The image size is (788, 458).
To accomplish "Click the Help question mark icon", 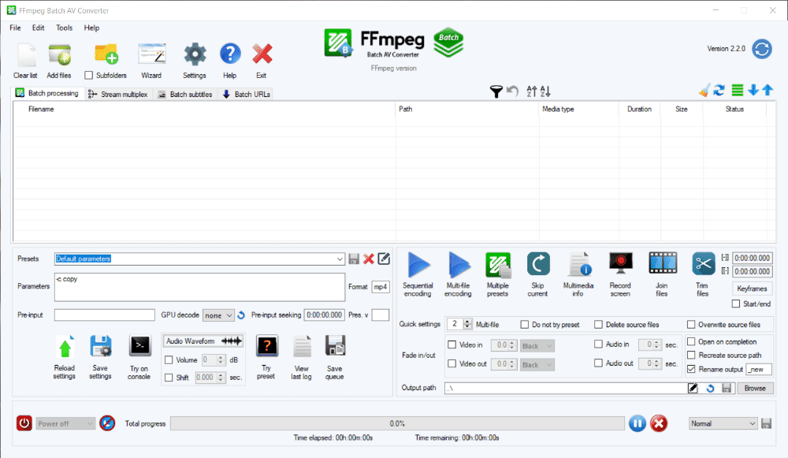I will (x=230, y=54).
